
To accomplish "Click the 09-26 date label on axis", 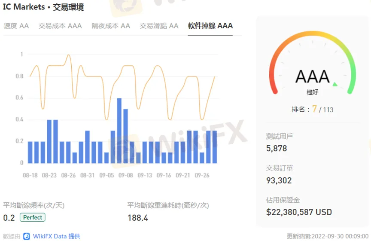I will tap(202, 175).
